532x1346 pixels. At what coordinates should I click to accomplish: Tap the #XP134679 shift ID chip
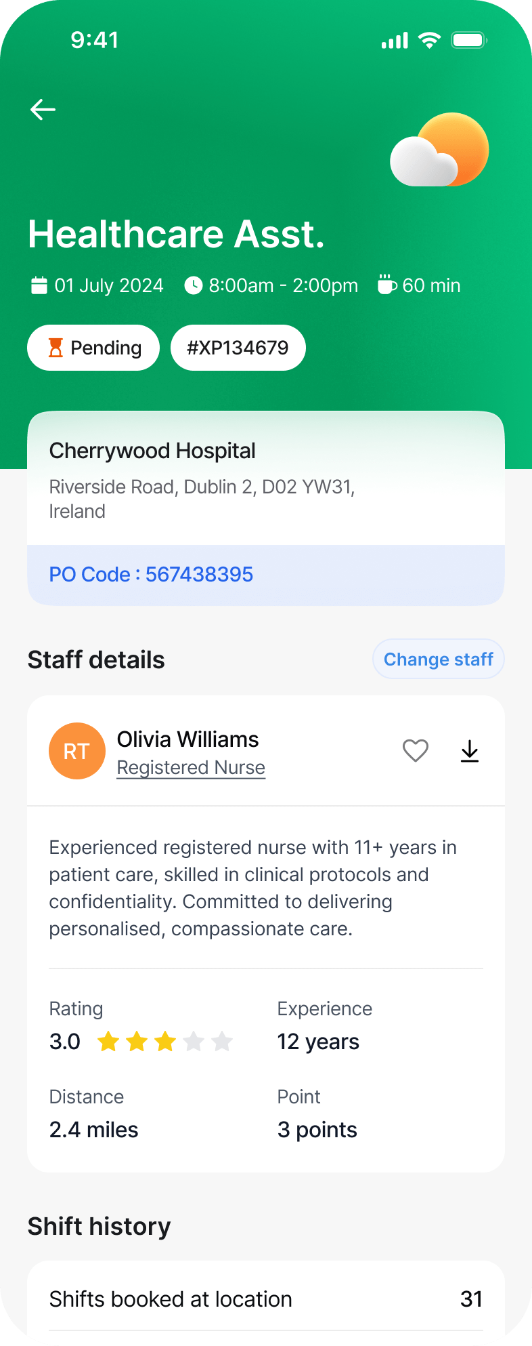238,348
